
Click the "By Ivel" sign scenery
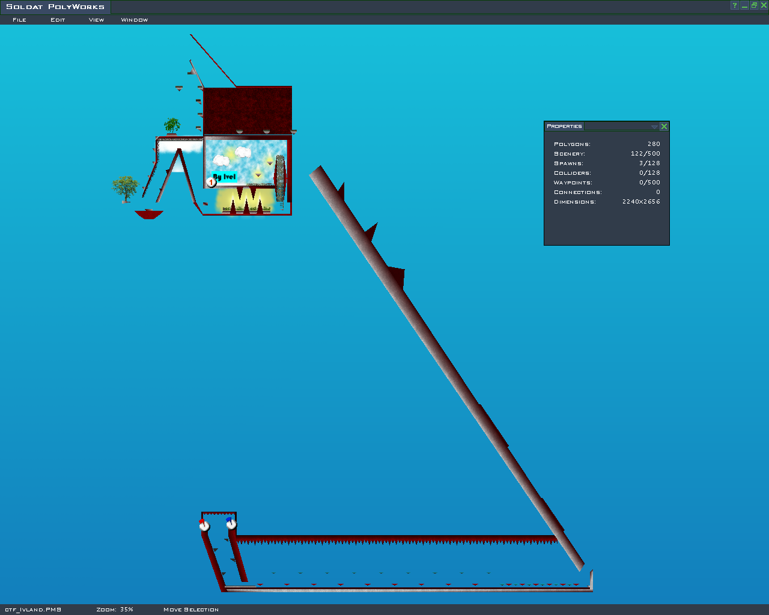[x=225, y=177]
